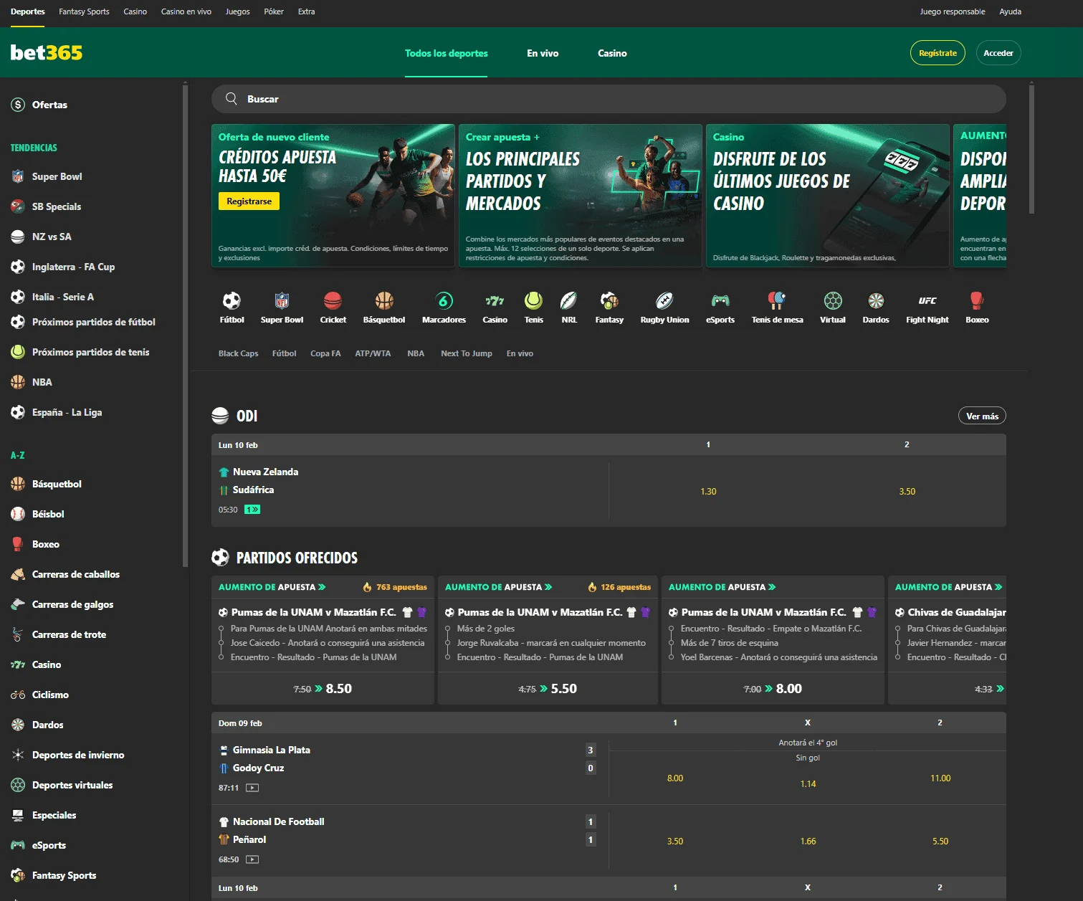Select Sin gol odds 1.14

[x=808, y=784]
